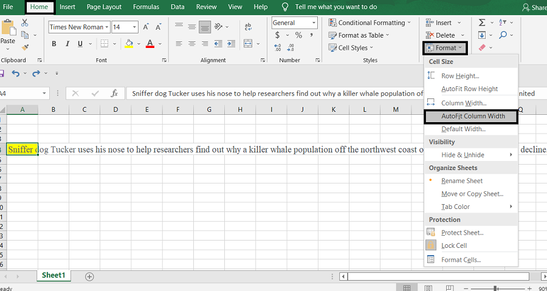Open the General number format dropdown

pos(314,22)
